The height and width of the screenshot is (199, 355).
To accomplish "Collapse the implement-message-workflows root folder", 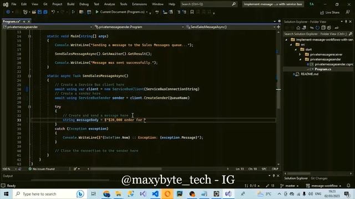I will pyautogui.click(x=286, y=40).
